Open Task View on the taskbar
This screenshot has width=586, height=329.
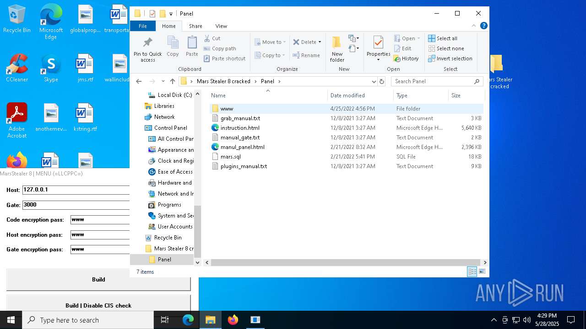(x=165, y=320)
